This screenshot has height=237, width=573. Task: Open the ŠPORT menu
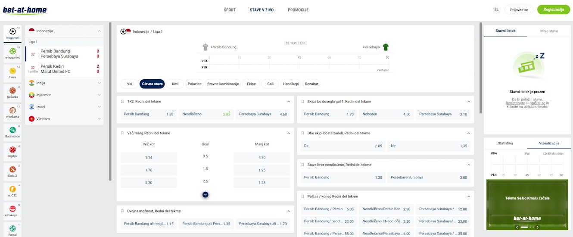click(230, 10)
